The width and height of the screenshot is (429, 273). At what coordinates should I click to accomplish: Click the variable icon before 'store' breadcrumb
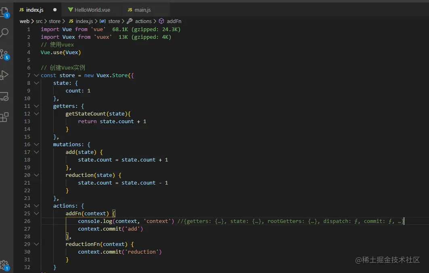(103, 21)
